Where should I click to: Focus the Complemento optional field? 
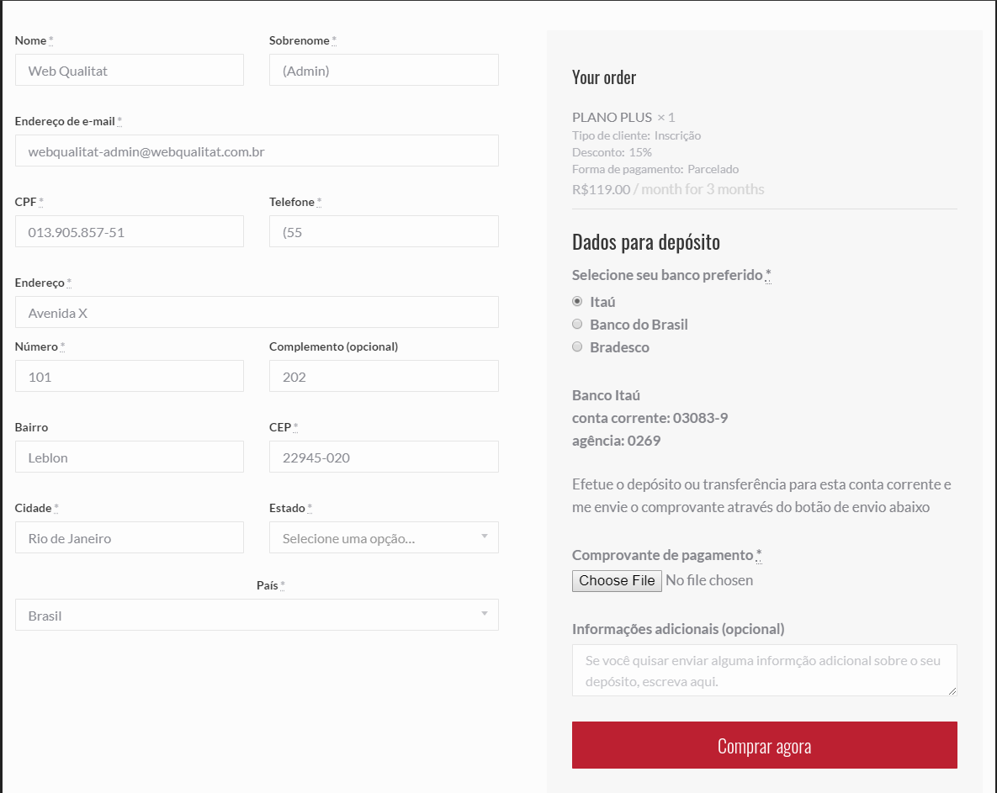pyautogui.click(x=384, y=377)
